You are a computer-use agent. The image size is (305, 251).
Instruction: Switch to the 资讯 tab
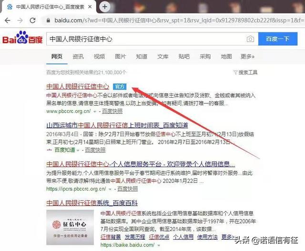78,57
